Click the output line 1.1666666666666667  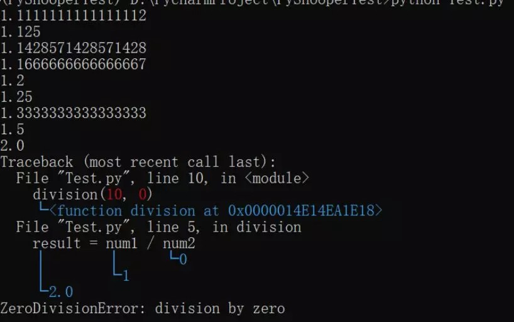tap(73, 64)
